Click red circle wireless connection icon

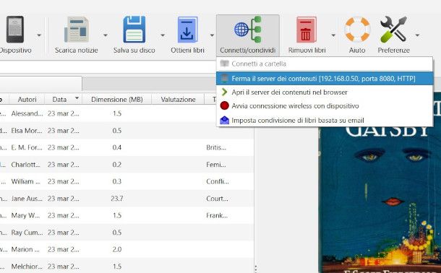coord(224,105)
